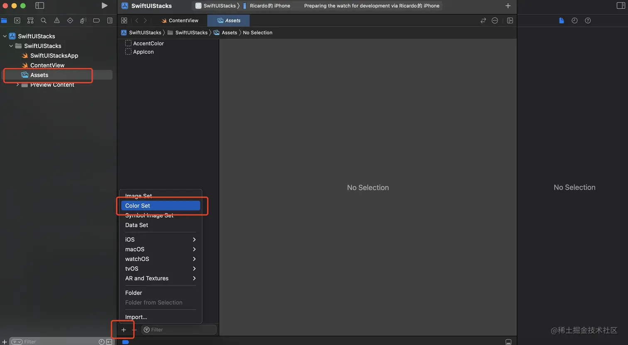
Task: Expand the Preview Content folder
Action: pyautogui.click(x=17, y=85)
